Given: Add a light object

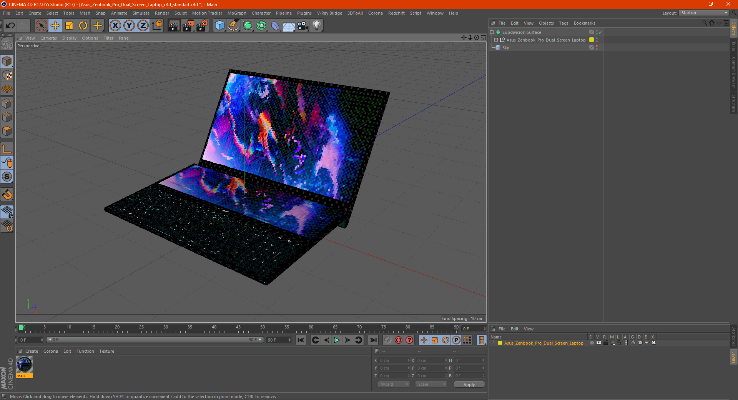Looking at the screenshot, I should (x=317, y=26).
